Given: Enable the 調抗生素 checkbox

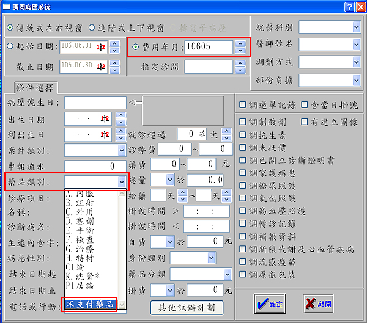Looking at the screenshot, I should coord(243,148).
